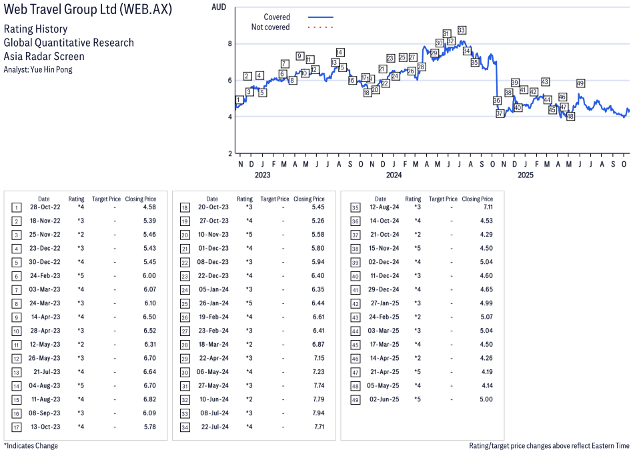The image size is (637, 450).
Task: Click the 7.94 closing price in the table
Action: click(x=317, y=413)
